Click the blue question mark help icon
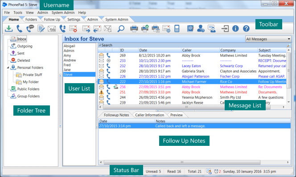The image size is (296, 177). click(246, 28)
